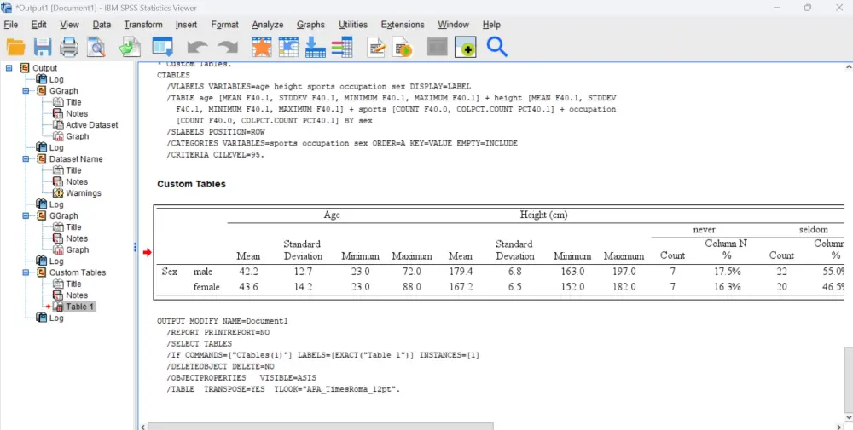The image size is (853, 430).
Task: Select Notes under Custom Tables
Action: [77, 295]
